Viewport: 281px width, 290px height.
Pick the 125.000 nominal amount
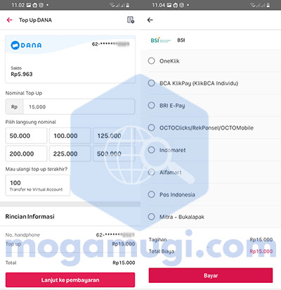114,136
